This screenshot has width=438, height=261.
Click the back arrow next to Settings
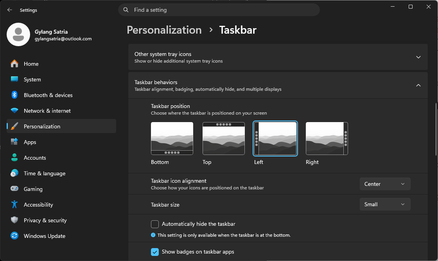10,10
